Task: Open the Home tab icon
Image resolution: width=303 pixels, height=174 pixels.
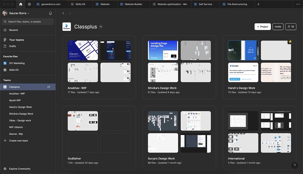Action: click(x=21, y=4)
